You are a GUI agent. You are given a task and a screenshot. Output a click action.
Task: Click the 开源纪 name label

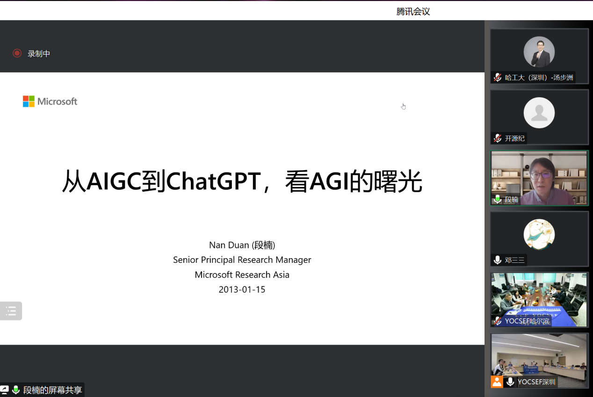[515, 138]
